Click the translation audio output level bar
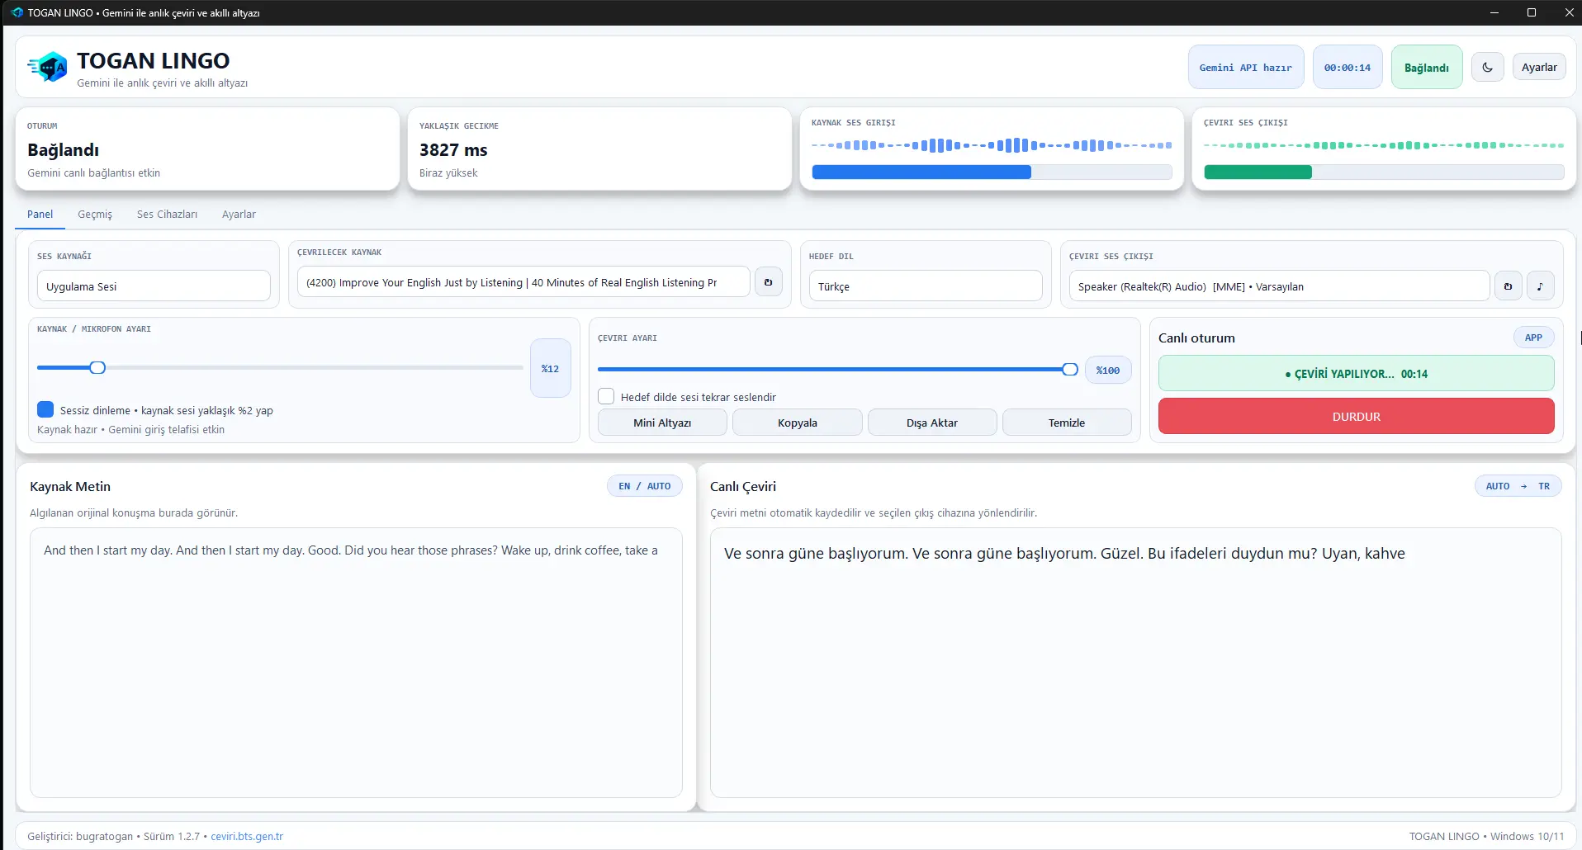 point(1384,172)
